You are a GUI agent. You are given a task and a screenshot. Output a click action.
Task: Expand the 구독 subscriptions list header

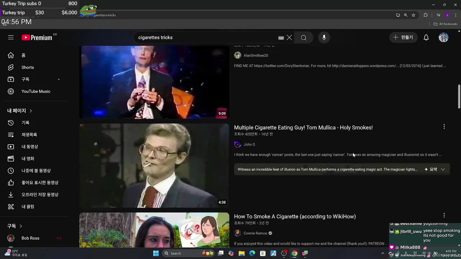(x=15, y=226)
